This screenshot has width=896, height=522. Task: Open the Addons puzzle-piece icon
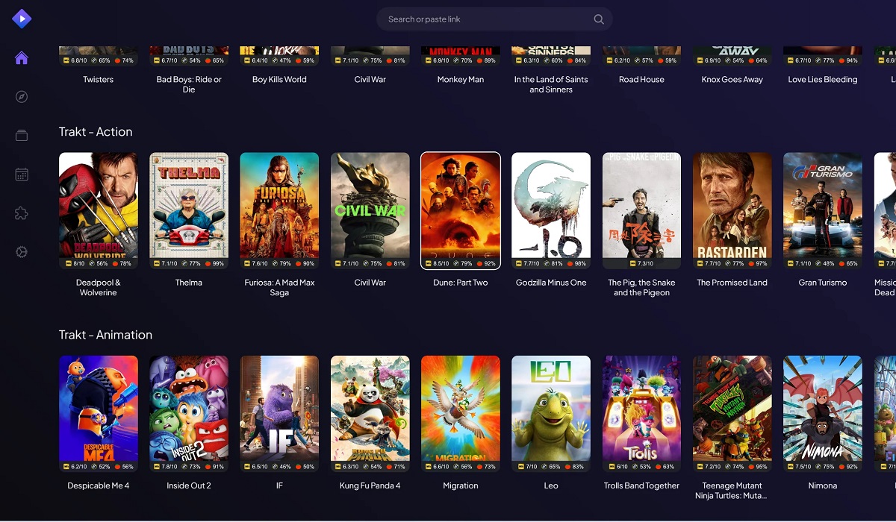coord(22,213)
